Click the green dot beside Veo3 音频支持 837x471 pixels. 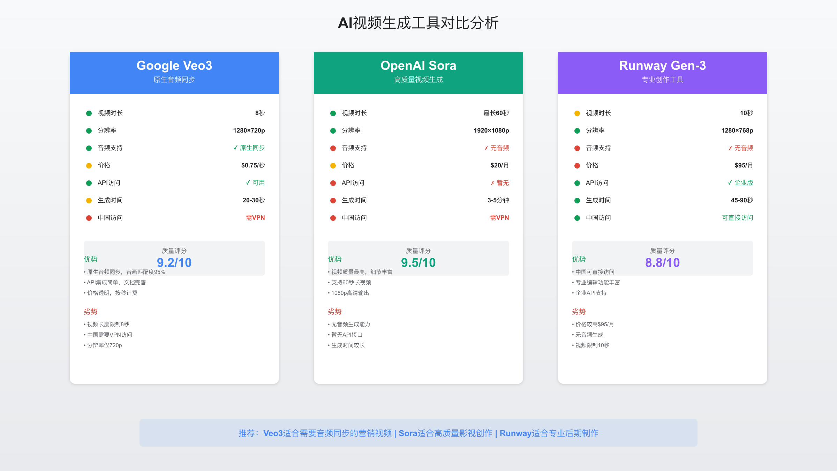point(89,148)
